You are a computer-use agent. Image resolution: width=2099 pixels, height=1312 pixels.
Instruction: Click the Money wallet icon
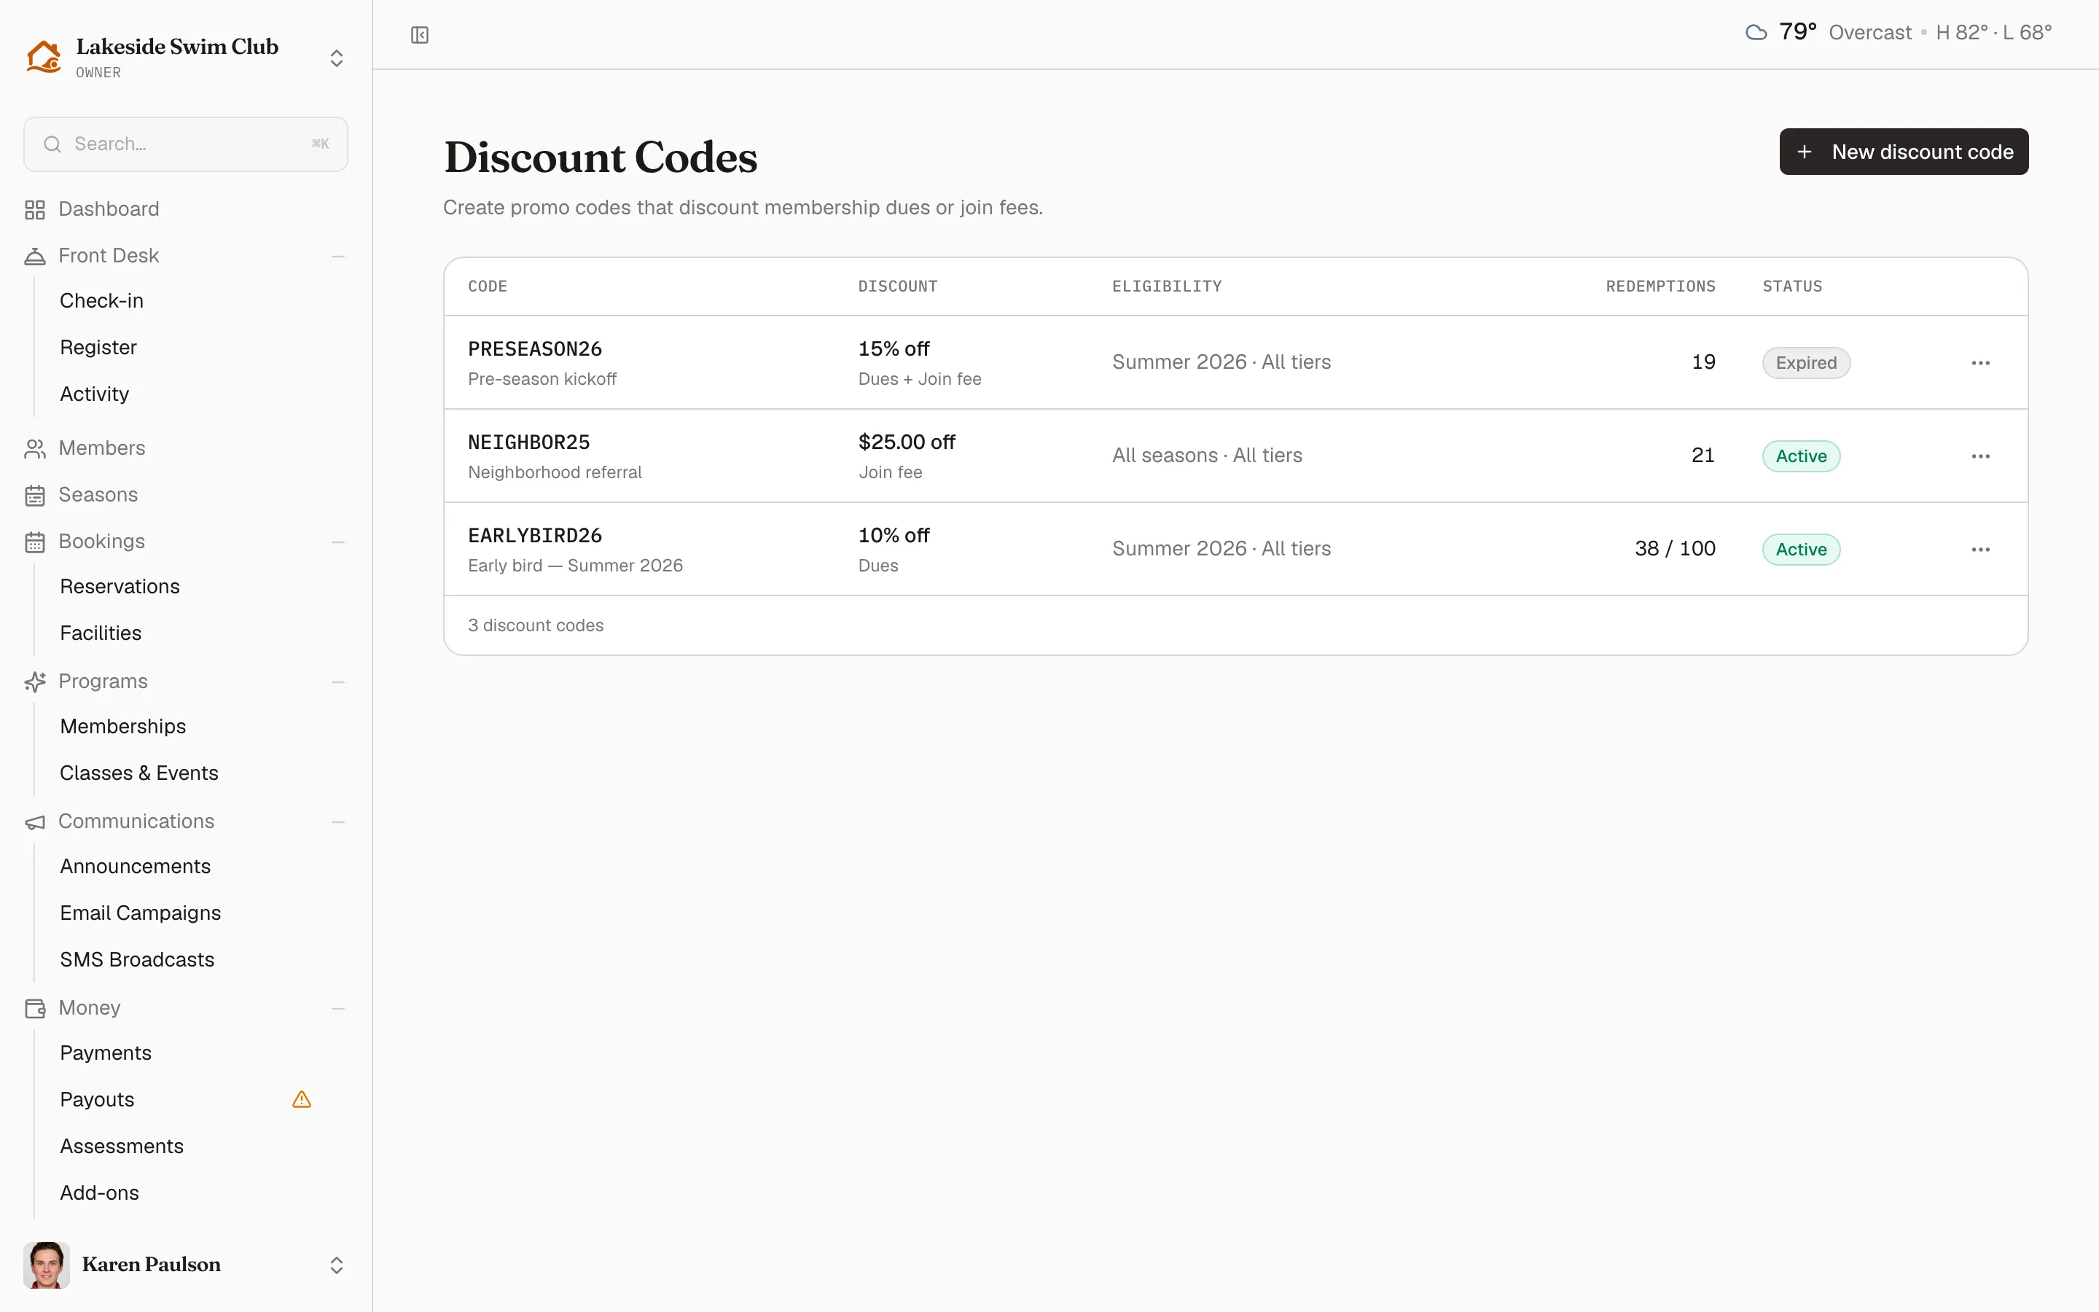coord(35,1008)
